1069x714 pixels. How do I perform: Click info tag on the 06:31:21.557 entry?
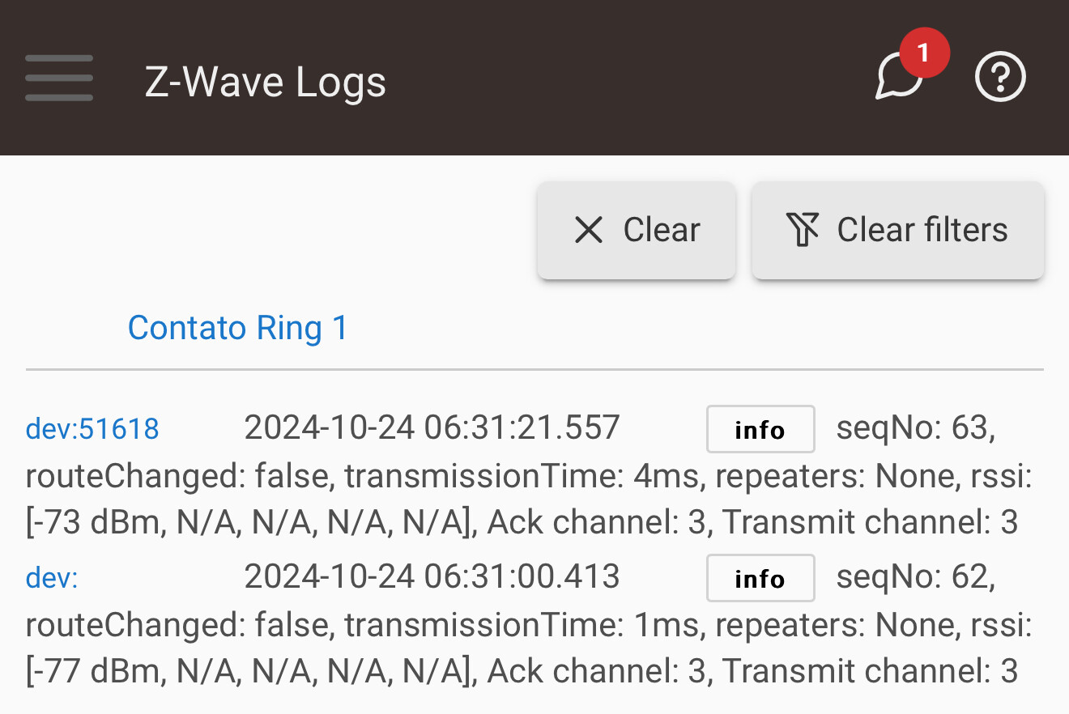760,429
